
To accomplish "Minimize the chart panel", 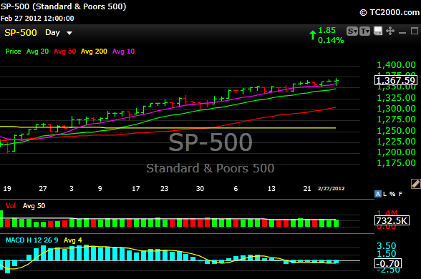I will (x=402, y=33).
